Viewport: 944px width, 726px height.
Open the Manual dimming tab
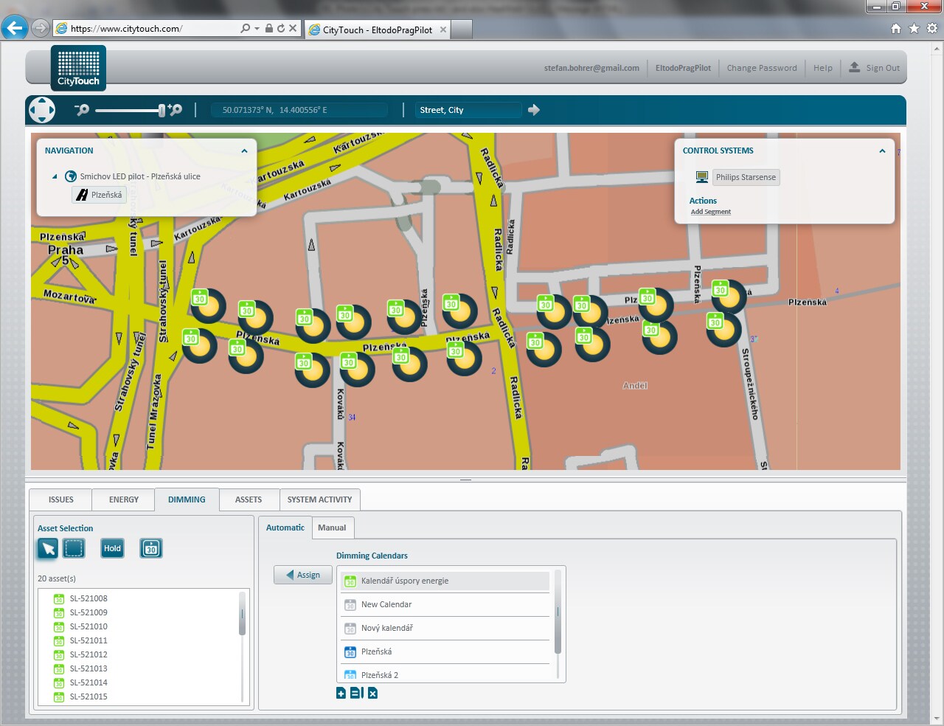332,528
